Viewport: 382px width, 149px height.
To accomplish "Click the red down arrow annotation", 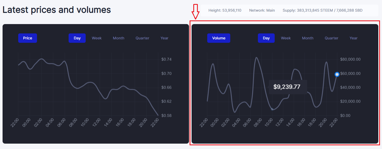I will pyautogui.click(x=195, y=12).
